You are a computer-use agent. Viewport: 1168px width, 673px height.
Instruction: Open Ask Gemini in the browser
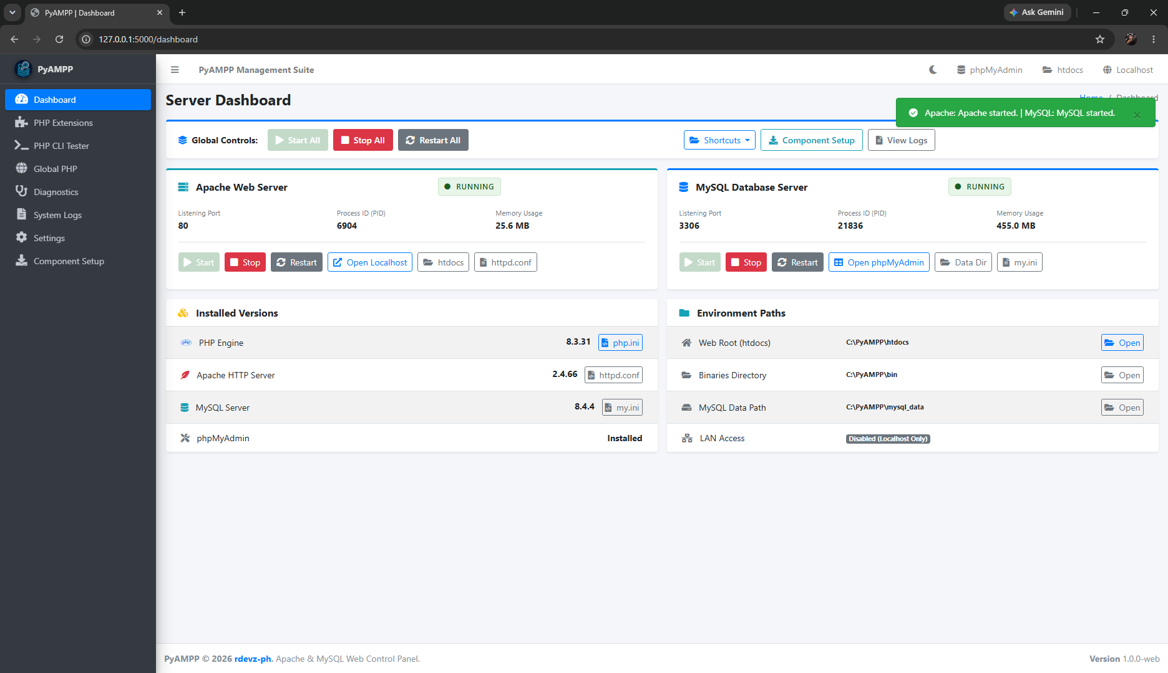click(1037, 12)
